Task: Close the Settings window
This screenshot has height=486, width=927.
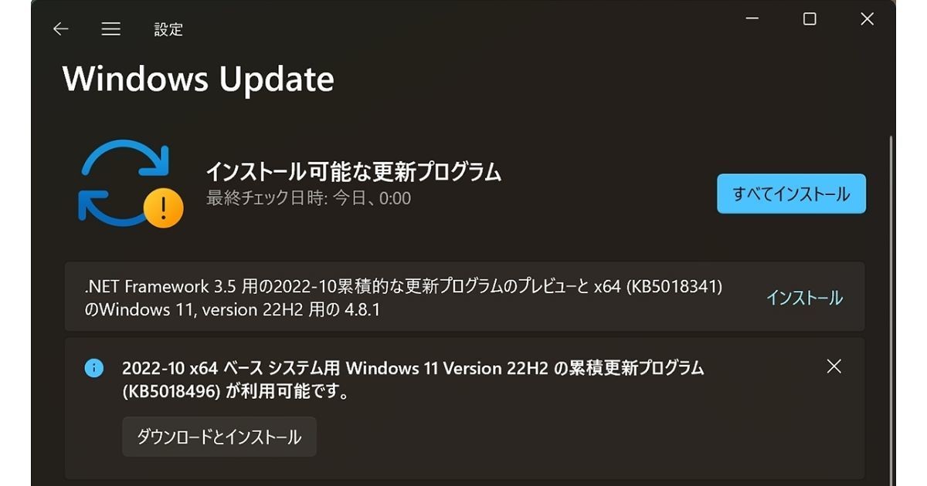Action: pyautogui.click(x=867, y=19)
